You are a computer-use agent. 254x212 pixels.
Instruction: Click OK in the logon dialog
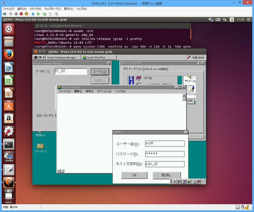[134, 175]
